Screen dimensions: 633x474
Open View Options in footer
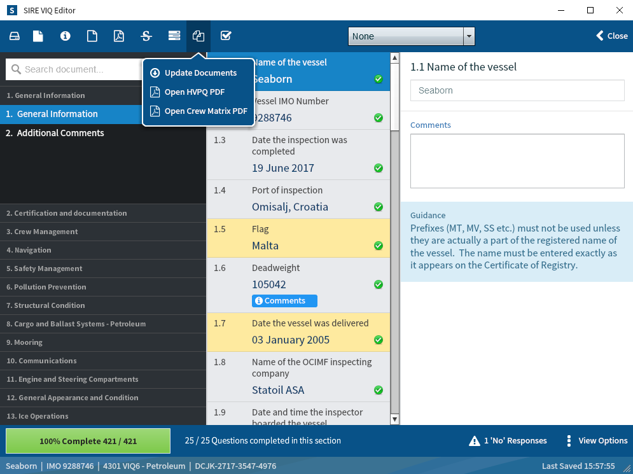pyautogui.click(x=597, y=441)
